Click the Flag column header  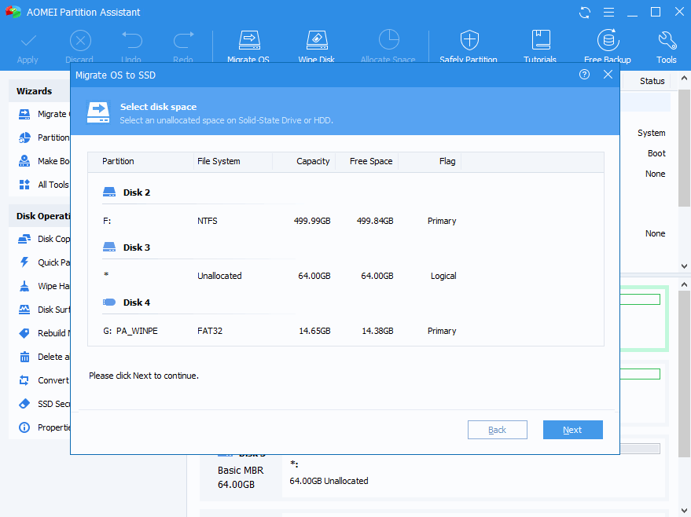coord(430,161)
